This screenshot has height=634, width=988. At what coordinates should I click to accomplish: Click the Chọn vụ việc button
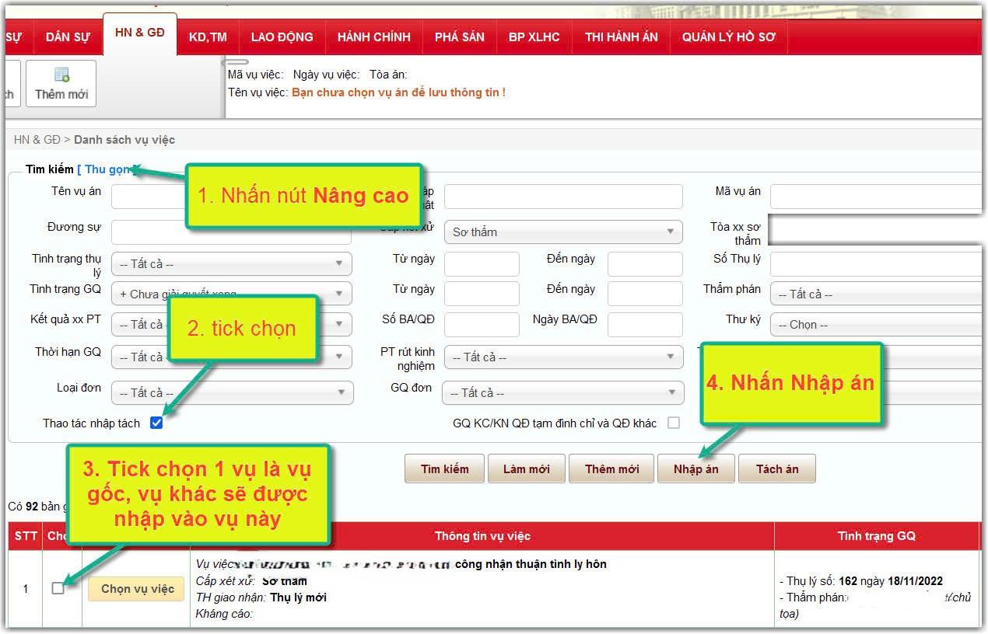tap(137, 588)
